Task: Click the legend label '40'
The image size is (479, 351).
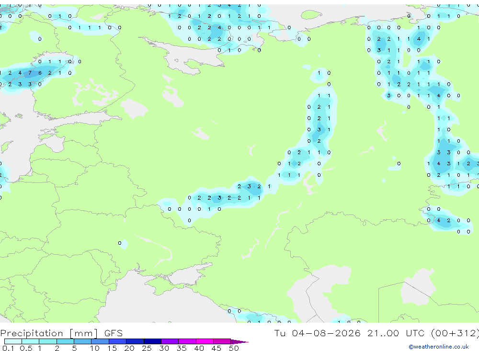Action: [199, 348]
